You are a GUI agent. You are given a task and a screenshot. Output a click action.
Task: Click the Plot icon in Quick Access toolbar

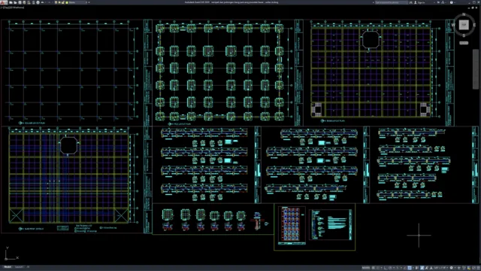(38, 2)
